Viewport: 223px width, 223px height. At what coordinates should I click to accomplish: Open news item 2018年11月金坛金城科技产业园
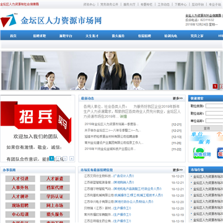(x=110, y=149)
